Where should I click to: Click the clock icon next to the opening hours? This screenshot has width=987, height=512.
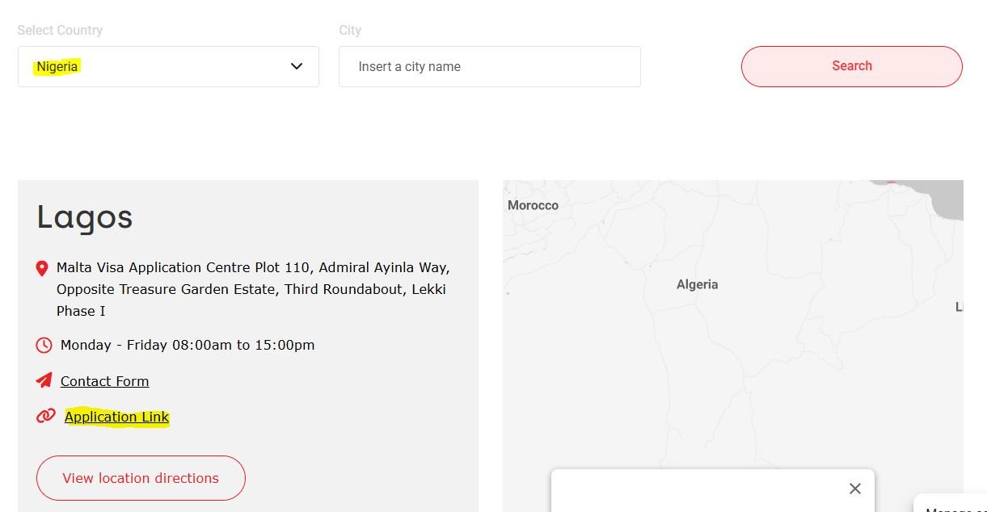pos(44,345)
